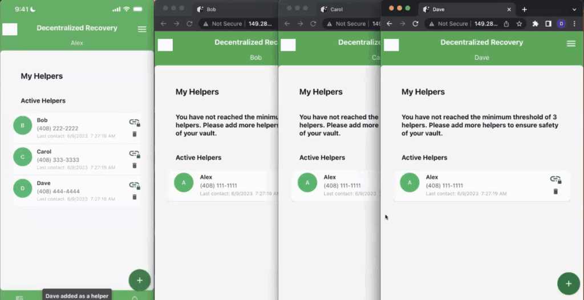This screenshot has height=300, width=584.
Task: Reload the page in Dave's browser
Action: point(415,24)
